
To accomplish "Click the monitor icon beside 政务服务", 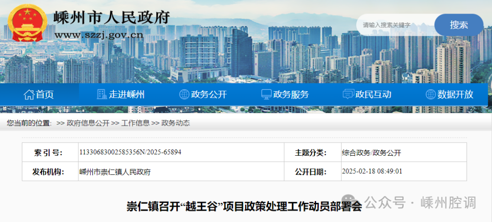I will [266, 94].
